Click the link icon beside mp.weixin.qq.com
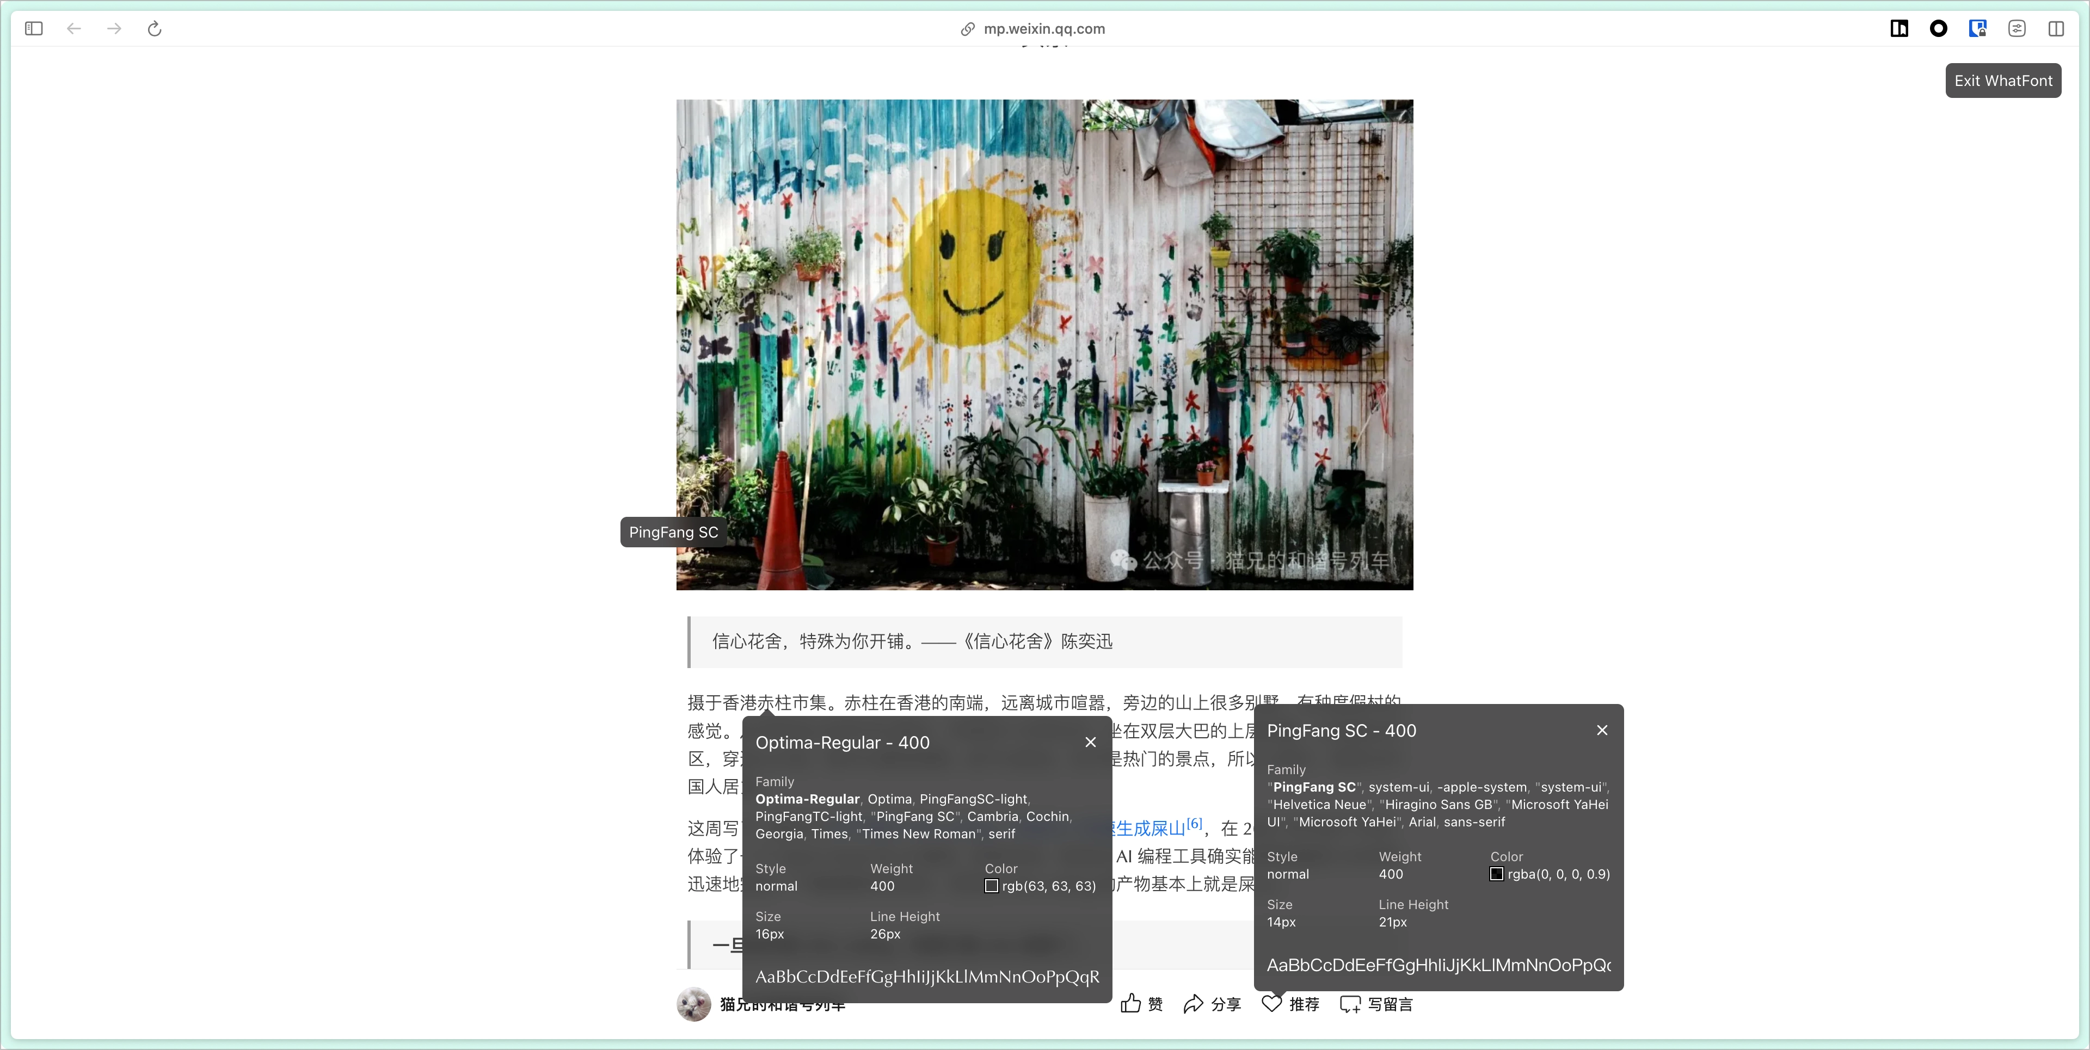2090x1050 pixels. click(x=967, y=29)
